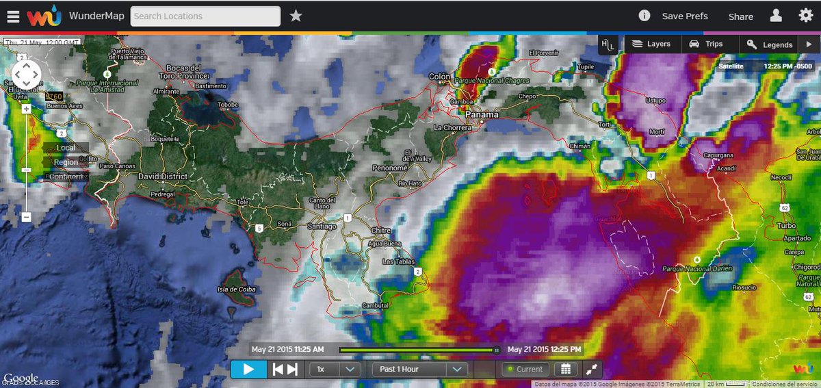Click the Las Tablas town label

(398, 262)
